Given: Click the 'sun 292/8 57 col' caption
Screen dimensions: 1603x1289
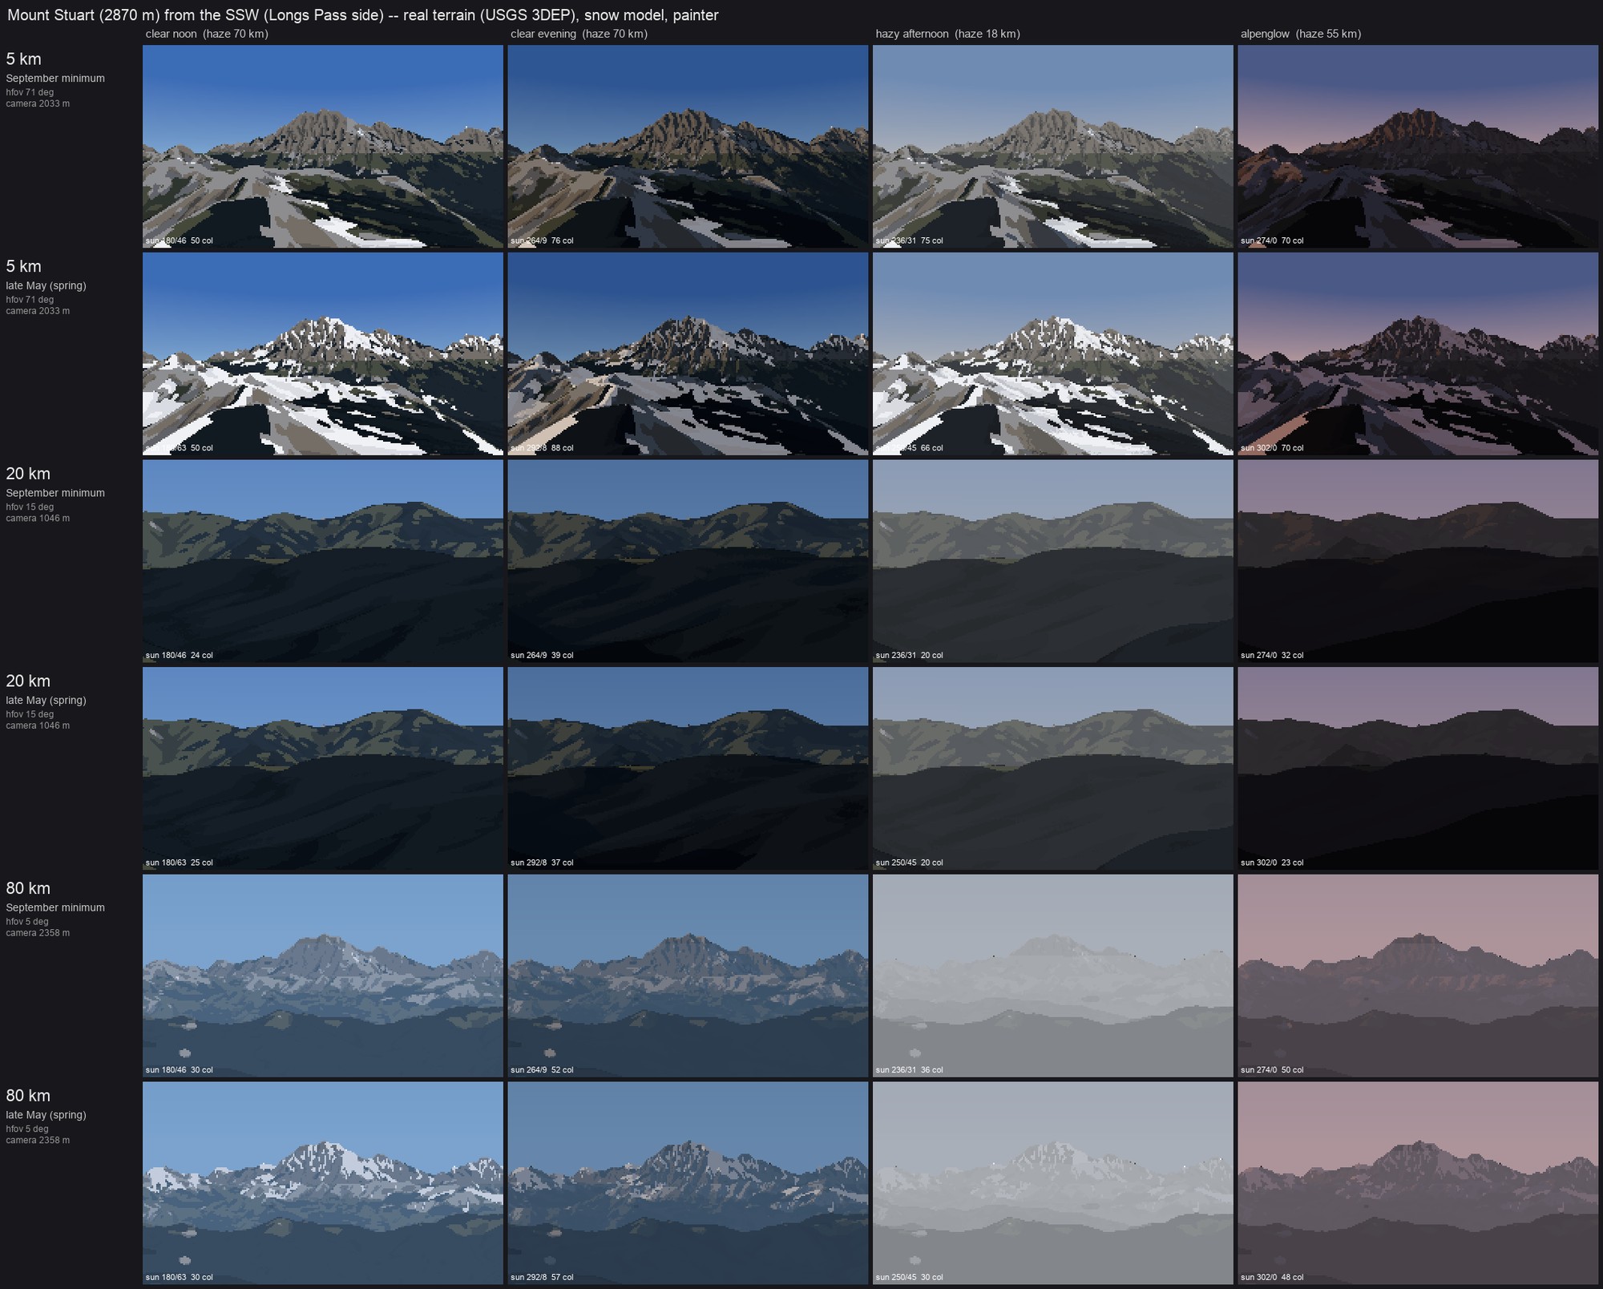Looking at the screenshot, I should [x=542, y=1277].
